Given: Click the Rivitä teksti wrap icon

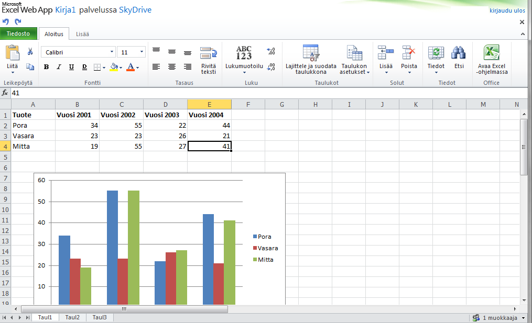Looking at the screenshot, I should coord(208,53).
